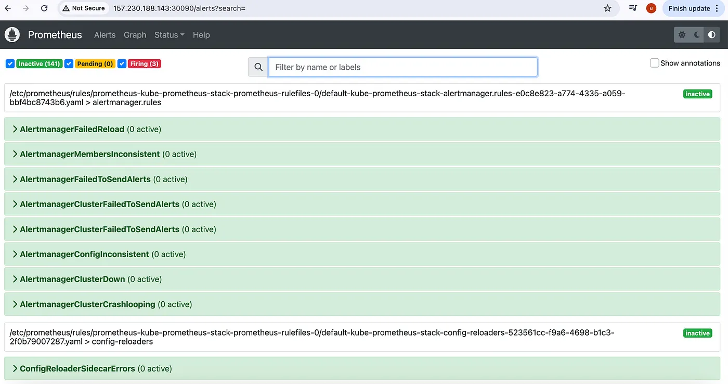728x384 pixels.
Task: Expand the AlertmanagerFailedReload rule
Action: [x=362, y=129]
